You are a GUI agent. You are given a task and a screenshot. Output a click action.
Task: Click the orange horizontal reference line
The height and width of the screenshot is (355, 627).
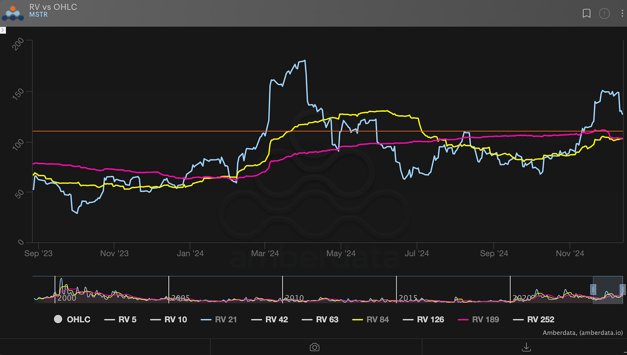click(327, 131)
